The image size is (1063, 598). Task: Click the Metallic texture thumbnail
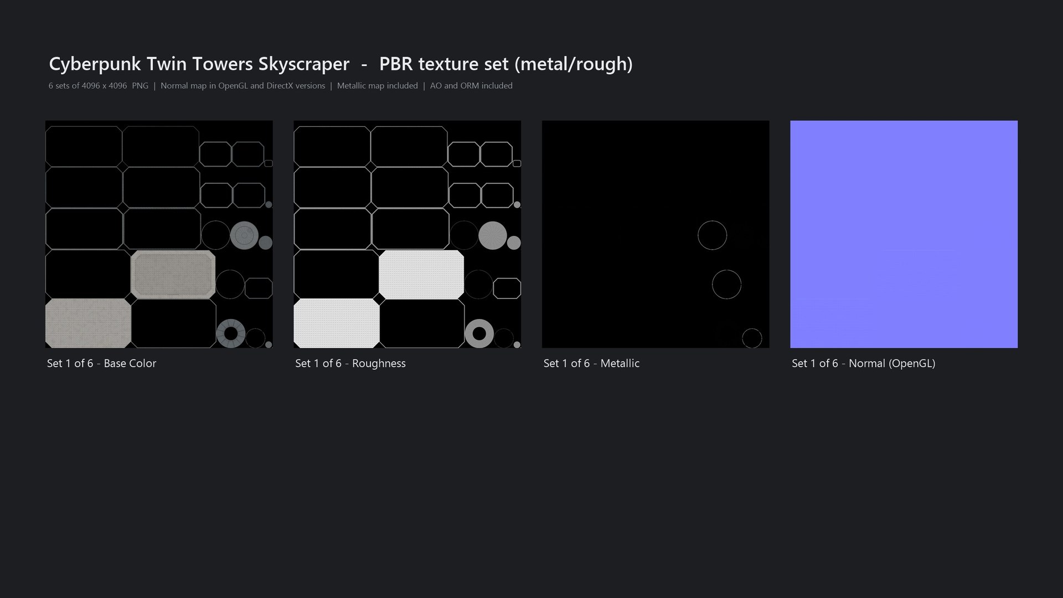656,234
